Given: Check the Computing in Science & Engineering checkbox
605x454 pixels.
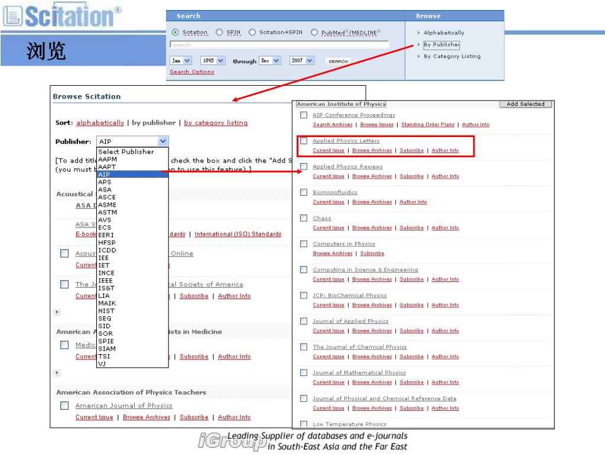Looking at the screenshot, I should (304, 270).
